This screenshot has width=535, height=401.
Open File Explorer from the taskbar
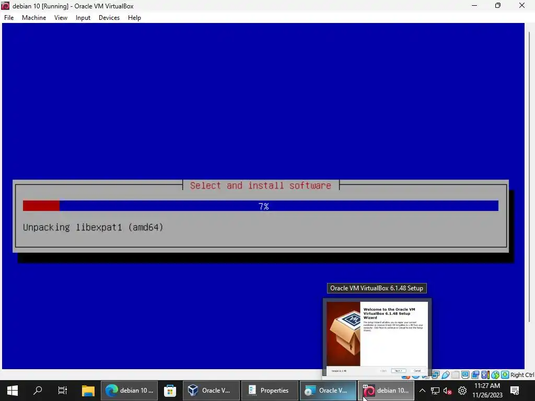click(88, 391)
